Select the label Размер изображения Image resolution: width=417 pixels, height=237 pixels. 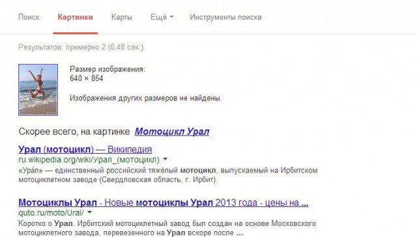[x=108, y=69]
